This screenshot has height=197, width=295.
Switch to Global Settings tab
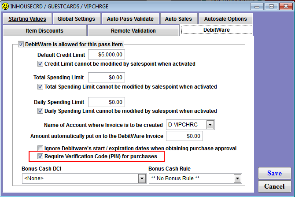coord(76,19)
